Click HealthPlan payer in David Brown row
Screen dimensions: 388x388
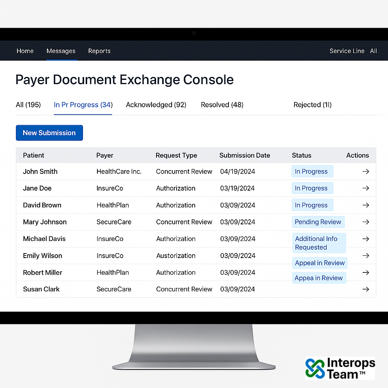pyautogui.click(x=113, y=205)
